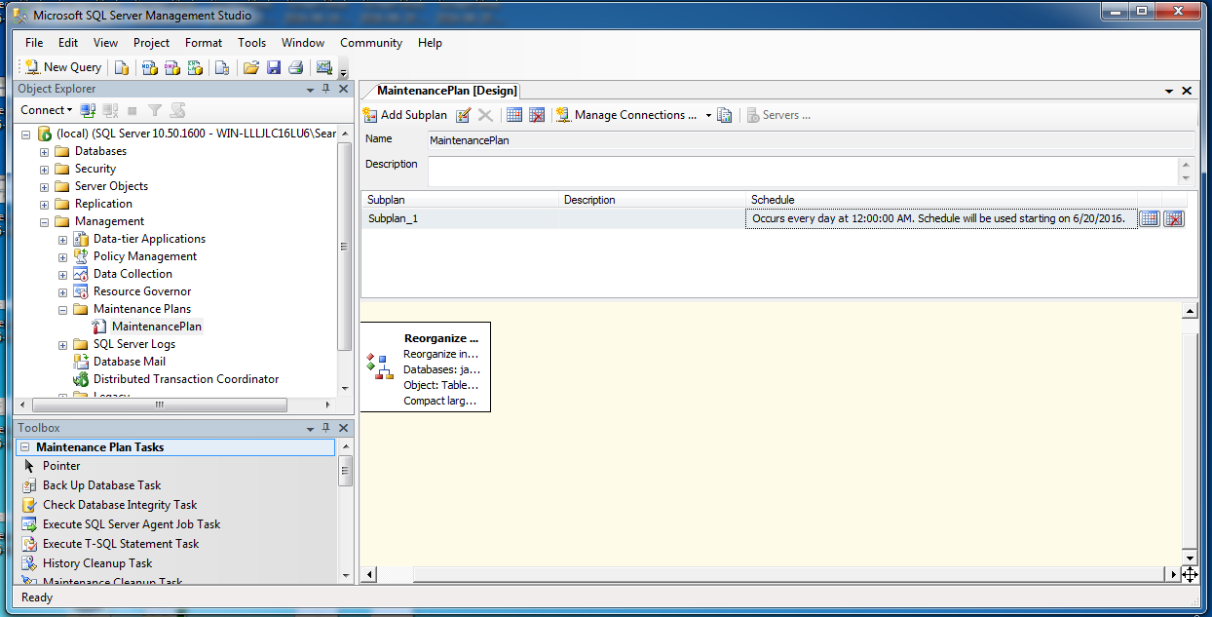
Task: Click the Open File folder icon
Action: pyautogui.click(x=251, y=67)
